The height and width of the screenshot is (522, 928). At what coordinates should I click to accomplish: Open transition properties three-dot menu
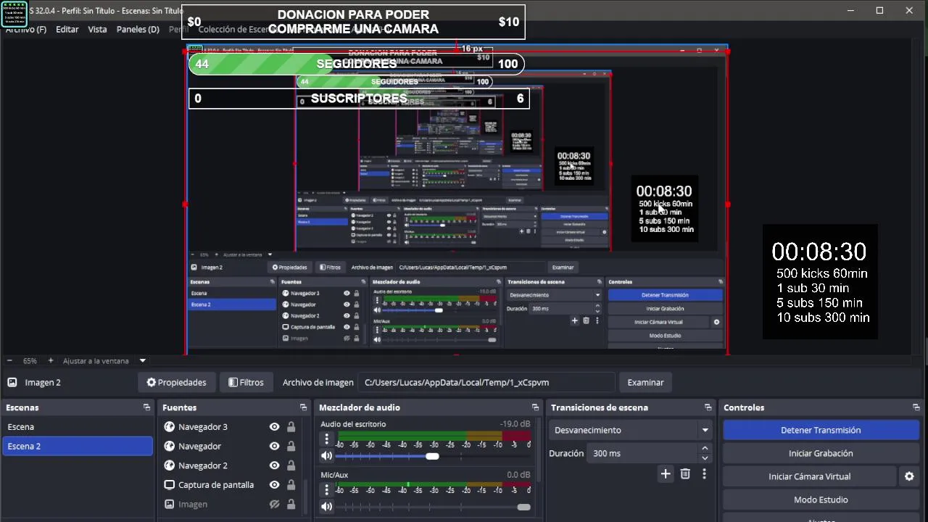click(704, 474)
